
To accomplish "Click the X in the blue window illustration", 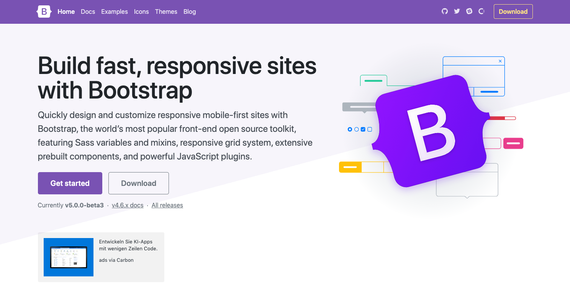I will coord(500,61).
